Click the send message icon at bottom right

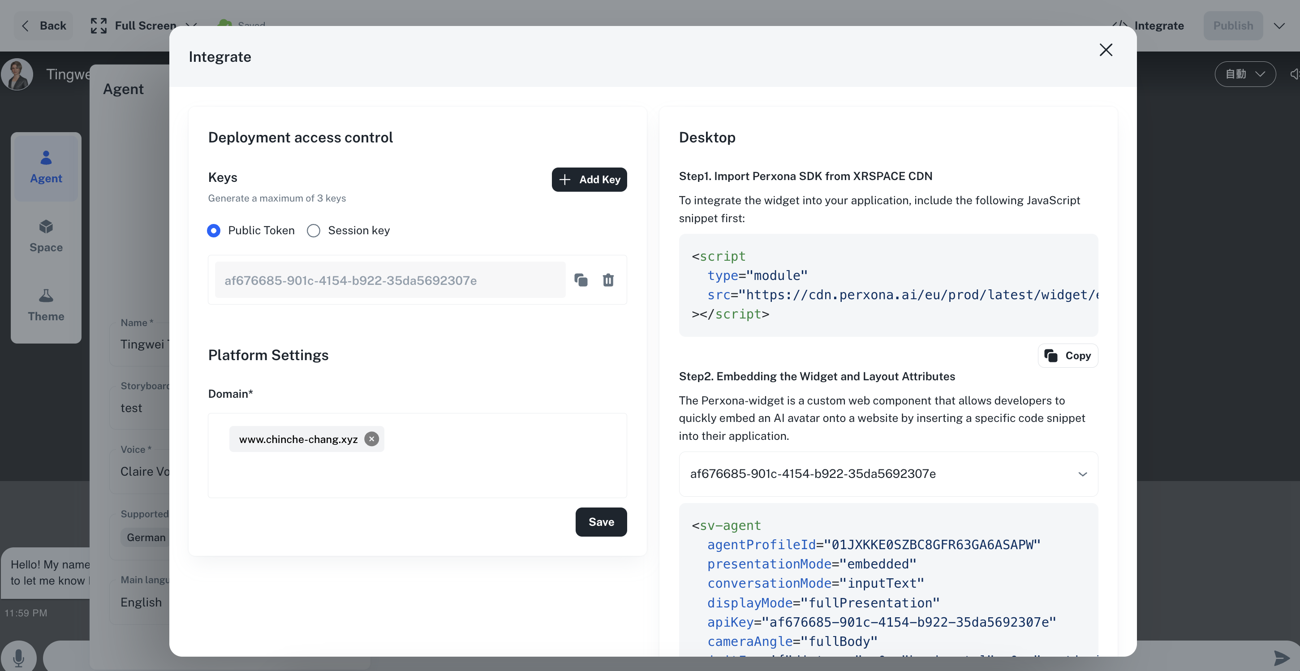tap(1280, 658)
